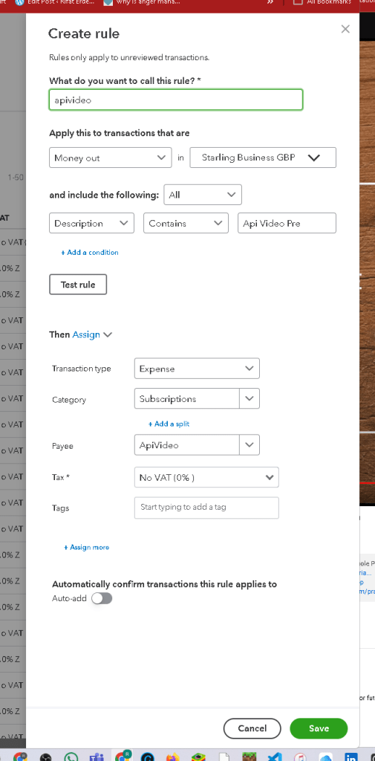Screen dimensions: 375x761
Task: Open LinkedIn from the taskbar
Action: coord(351,756)
